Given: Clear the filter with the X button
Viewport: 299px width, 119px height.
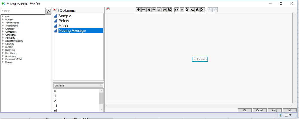Looking at the screenshot, I should click(x=48, y=11).
